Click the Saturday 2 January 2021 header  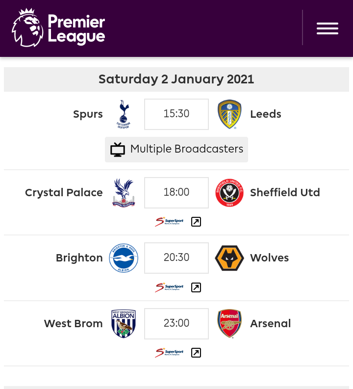tap(176, 79)
